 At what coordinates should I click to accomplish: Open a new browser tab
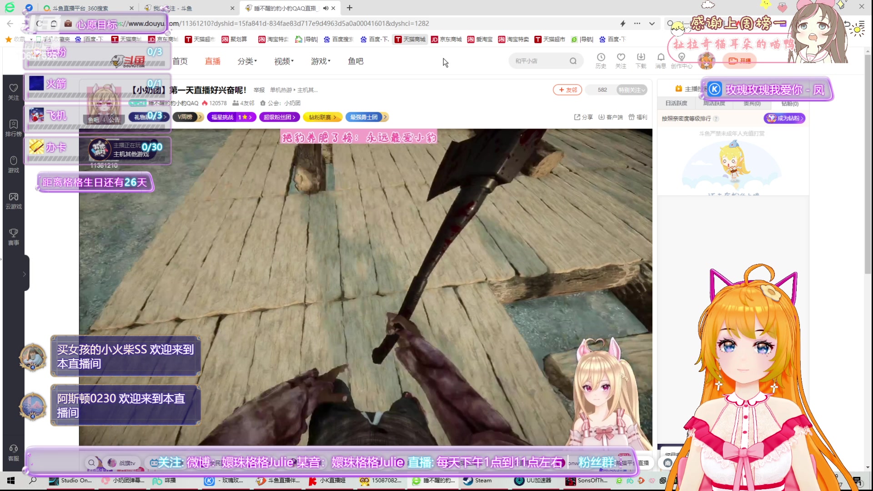coord(349,8)
